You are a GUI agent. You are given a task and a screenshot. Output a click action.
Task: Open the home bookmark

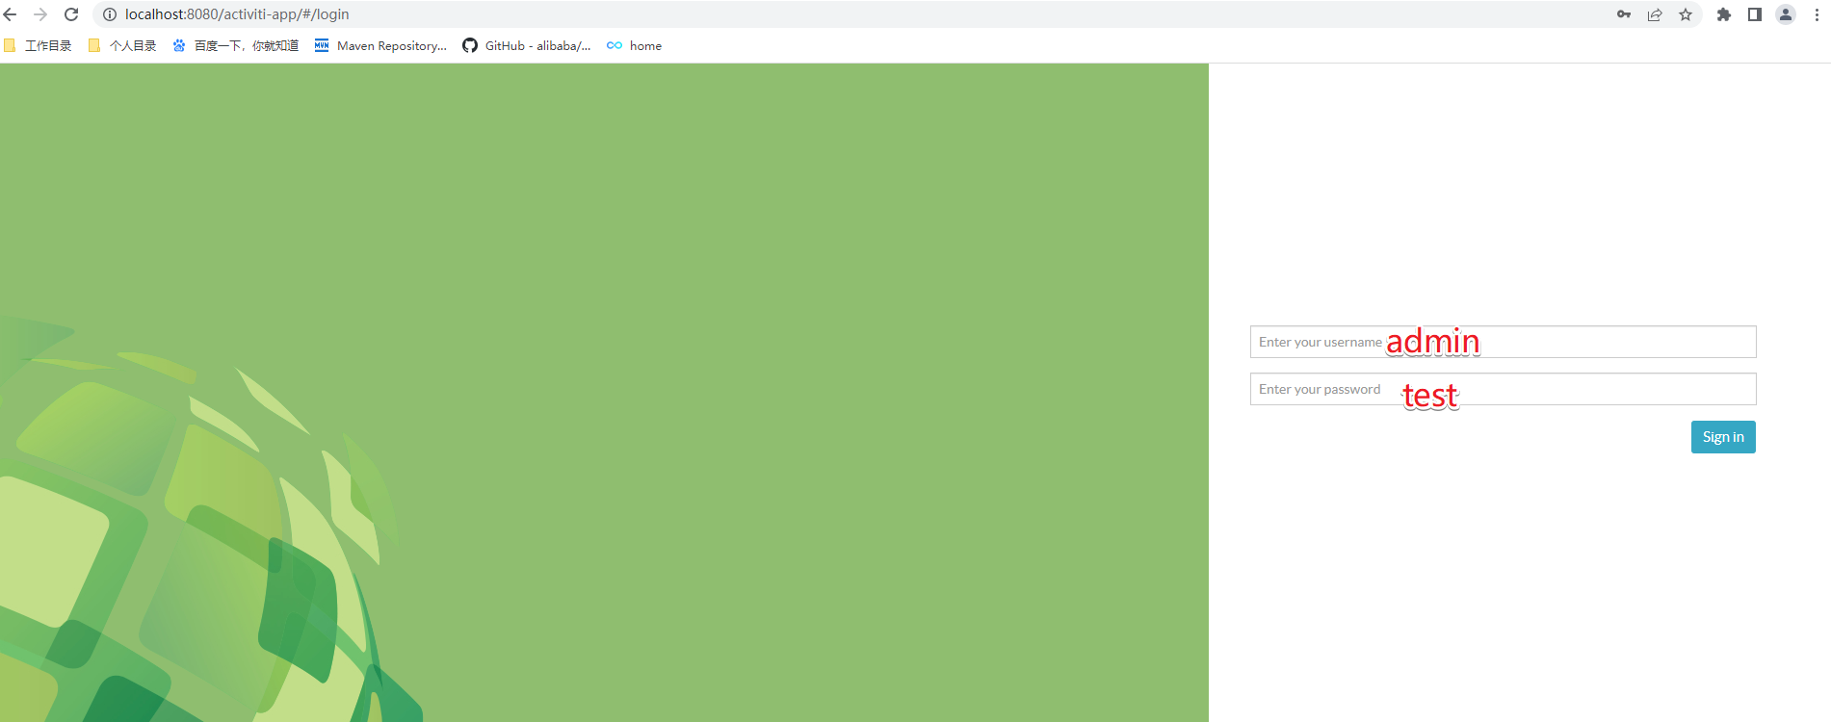pos(635,45)
